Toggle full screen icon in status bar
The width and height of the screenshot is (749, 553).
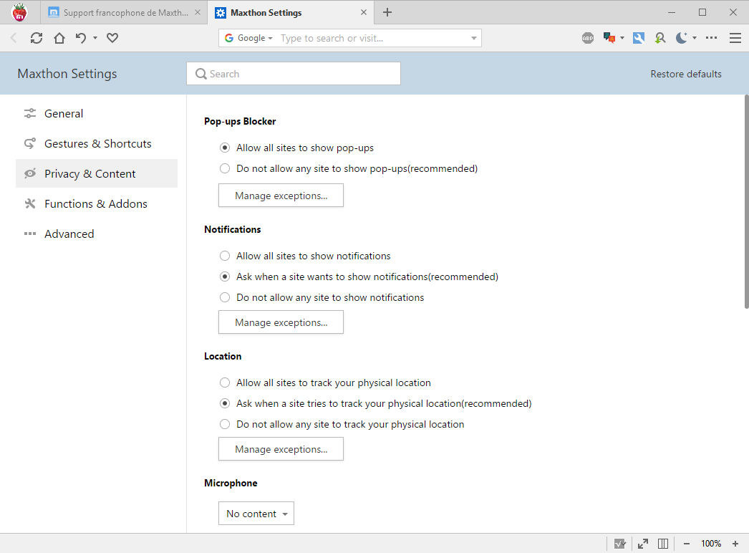(x=643, y=544)
